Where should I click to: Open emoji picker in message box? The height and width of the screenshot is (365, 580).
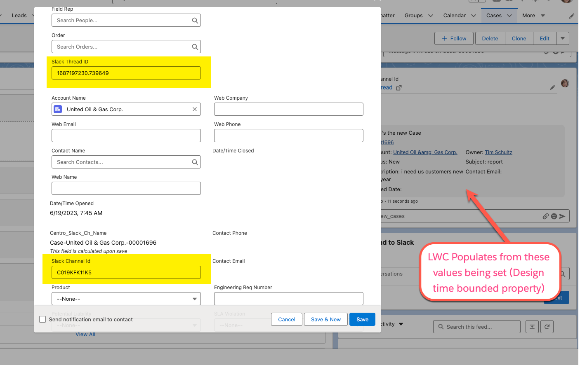554,216
